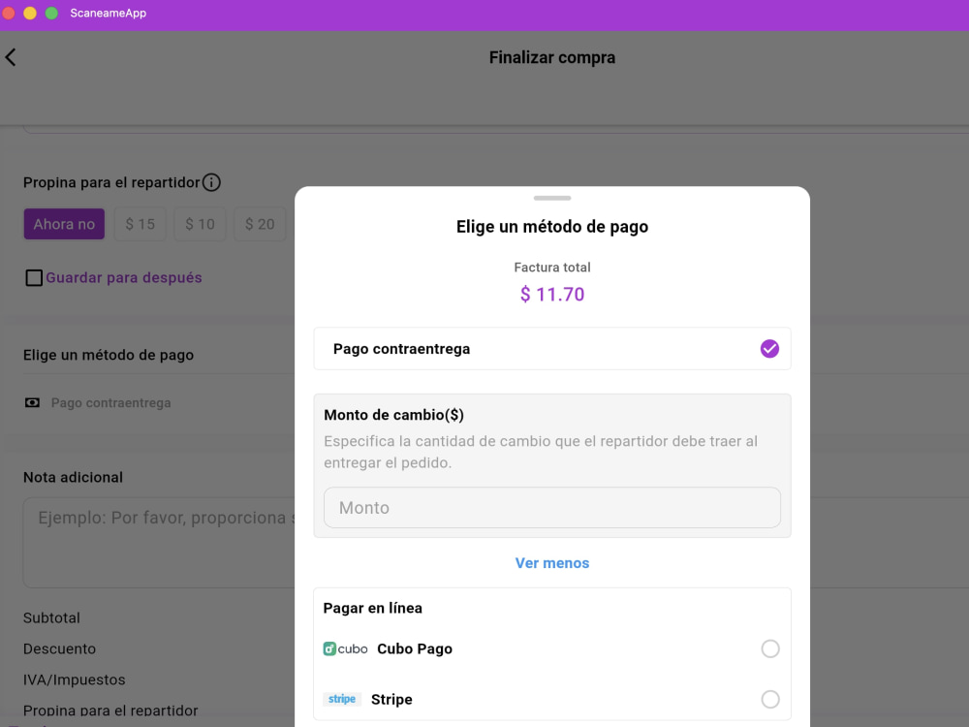Click the IVA/Impuestos row label
969x727 pixels.
pyautogui.click(x=75, y=680)
